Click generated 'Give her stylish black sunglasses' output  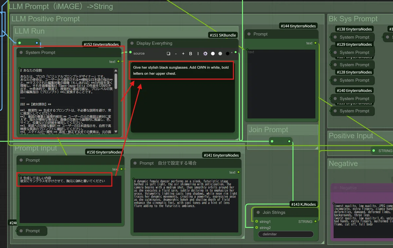click(181, 70)
